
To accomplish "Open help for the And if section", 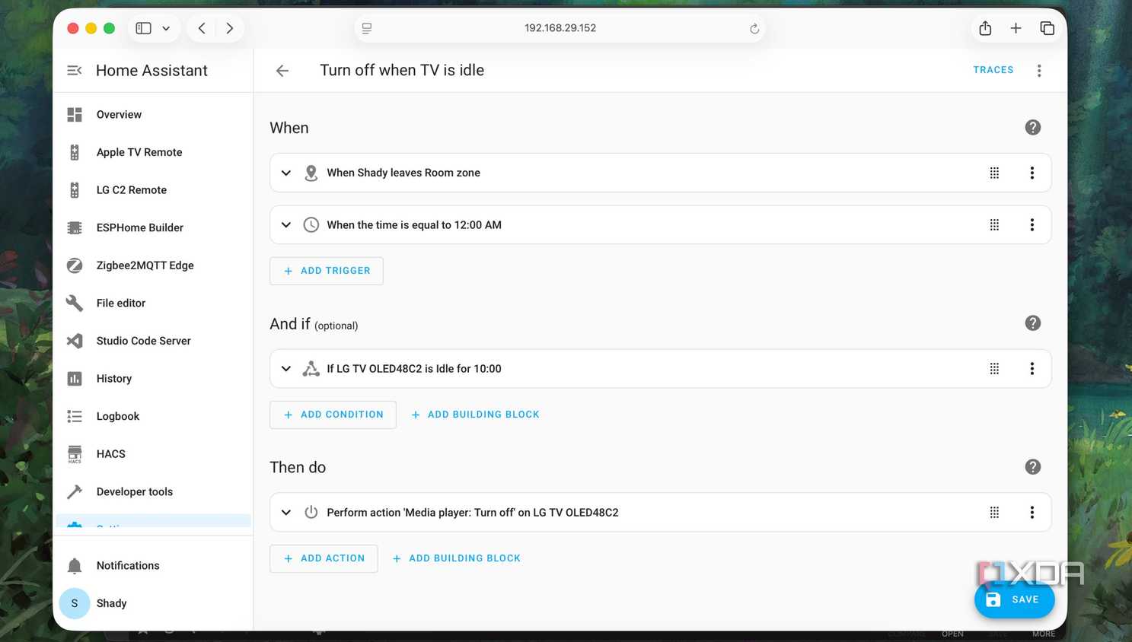I will coord(1032,323).
